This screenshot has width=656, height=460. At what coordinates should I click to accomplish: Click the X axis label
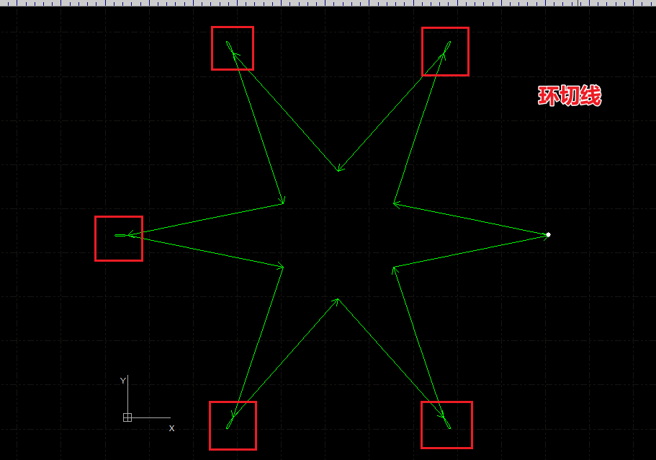pyautogui.click(x=171, y=428)
